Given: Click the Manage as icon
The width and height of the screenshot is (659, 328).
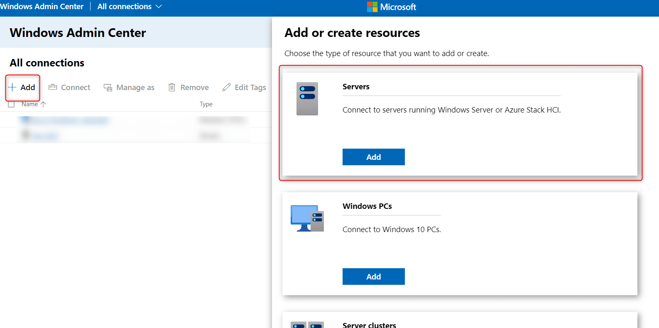Looking at the screenshot, I should tap(108, 88).
